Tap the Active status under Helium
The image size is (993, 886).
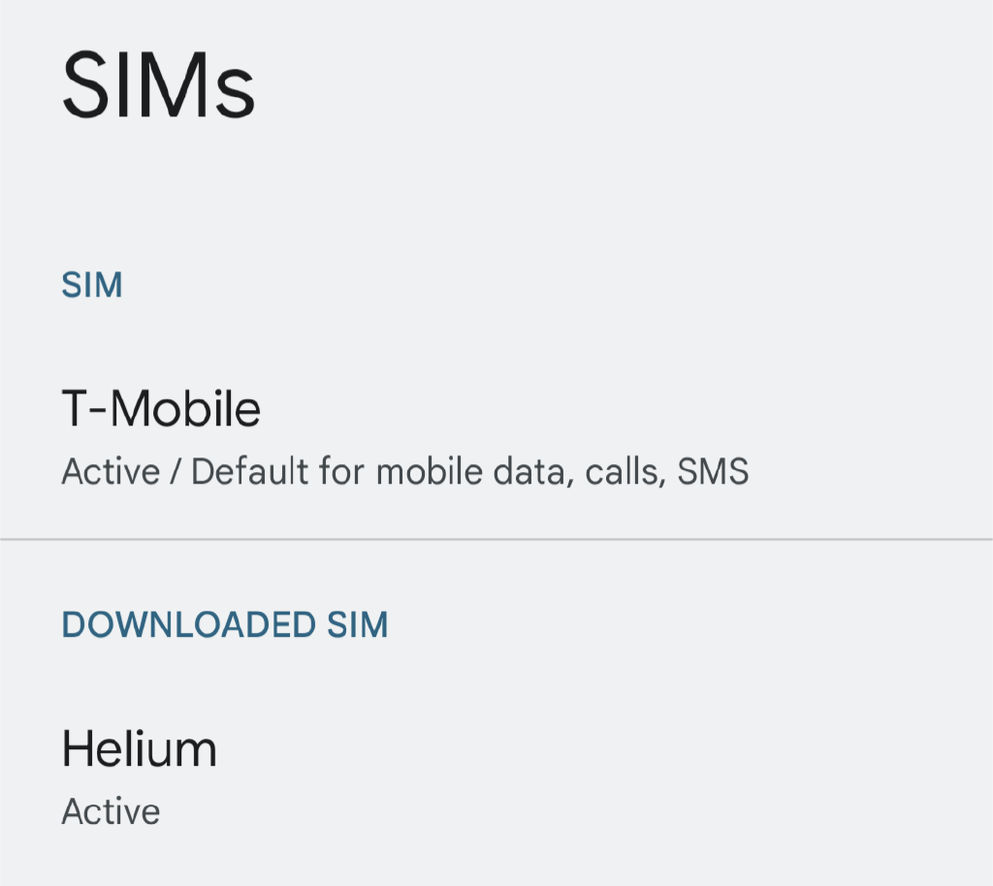click(111, 811)
